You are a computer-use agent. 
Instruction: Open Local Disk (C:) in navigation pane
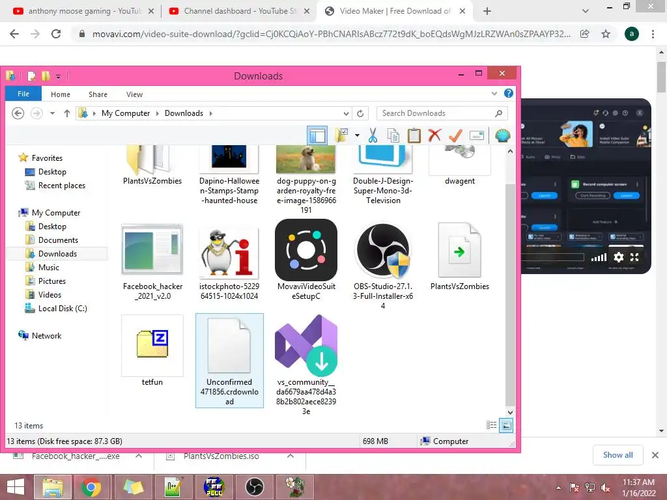62,308
